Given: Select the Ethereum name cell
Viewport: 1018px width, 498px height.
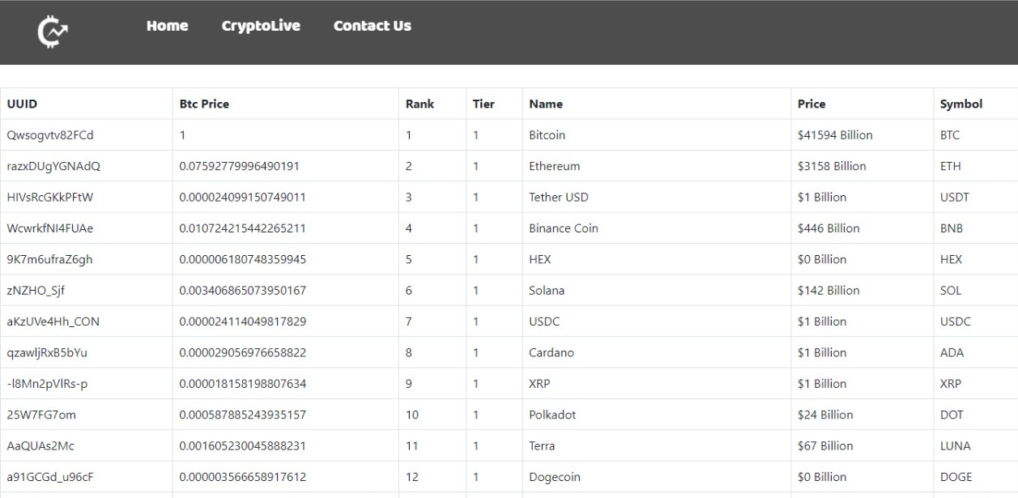Looking at the screenshot, I should [657, 166].
